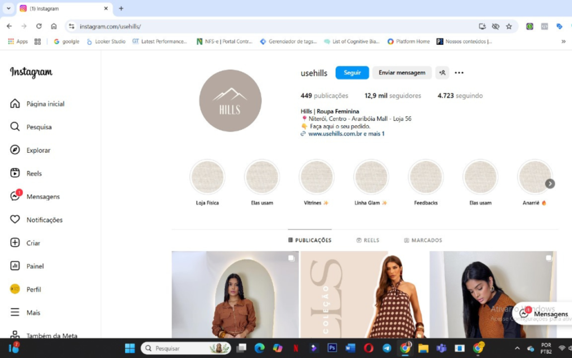Click browser back arrow
Screen dimensions: 572x358
coord(9,26)
